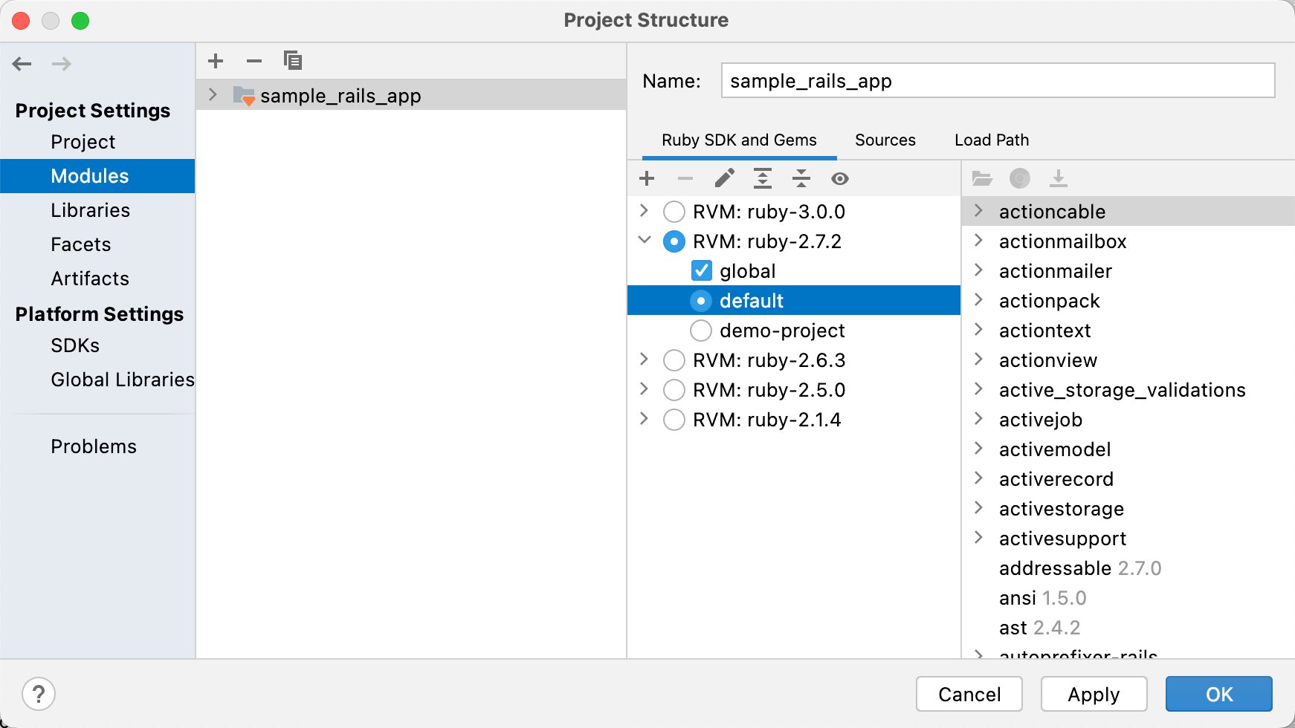Select the default gemset radio button
Viewport: 1295px width, 728px height.
pos(701,301)
